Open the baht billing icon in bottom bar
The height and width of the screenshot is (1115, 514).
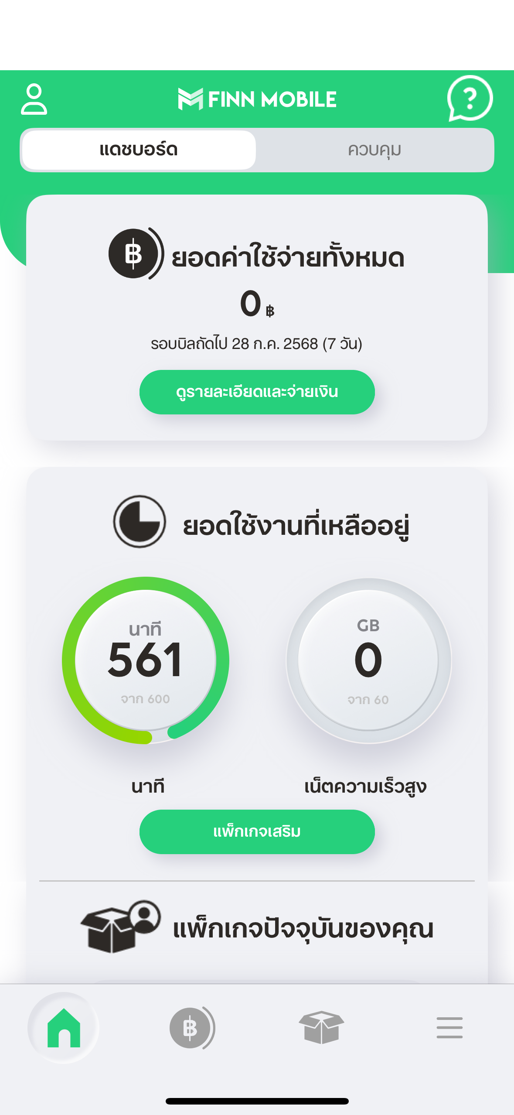point(192,1028)
